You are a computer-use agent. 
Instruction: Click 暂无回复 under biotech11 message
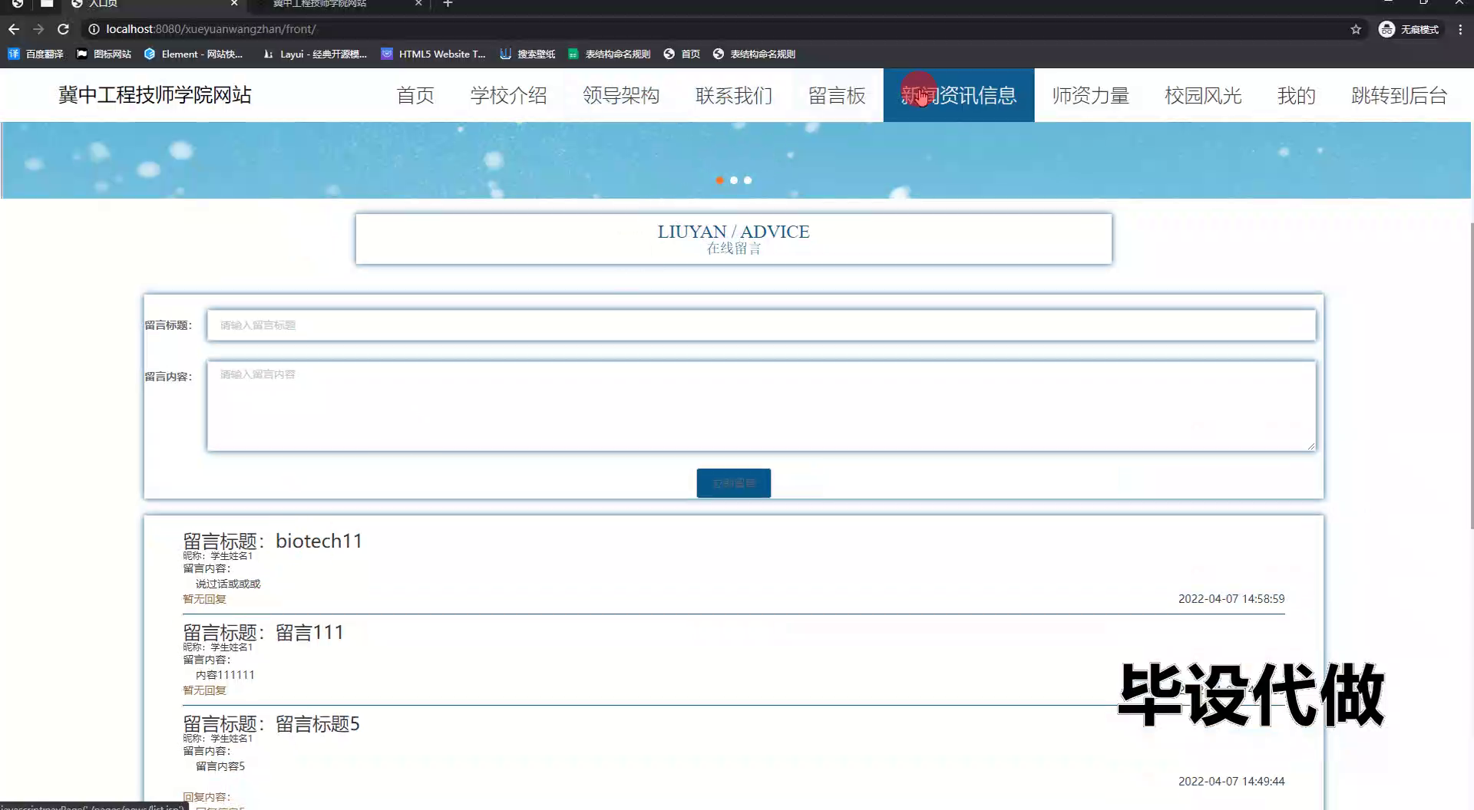[x=204, y=599]
